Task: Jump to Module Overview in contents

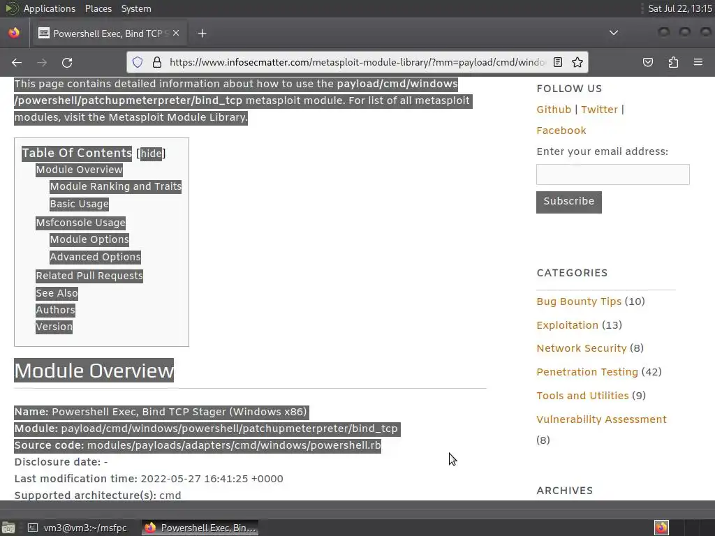Action: [x=80, y=170]
